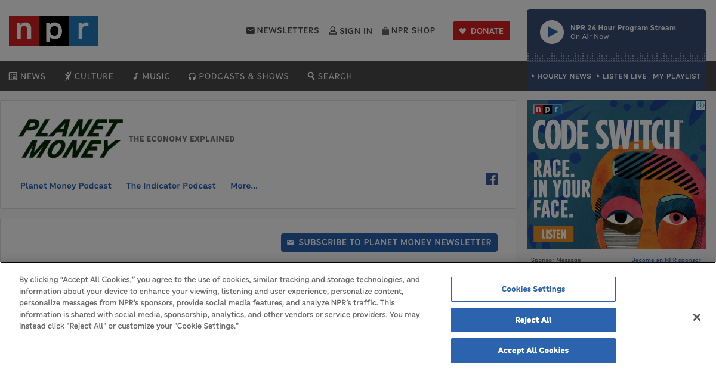Open Cookies Settings

(x=533, y=289)
